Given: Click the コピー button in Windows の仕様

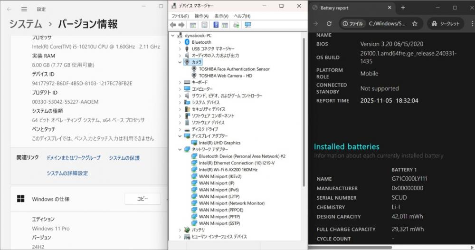Looking at the screenshot, I should [x=142, y=199].
